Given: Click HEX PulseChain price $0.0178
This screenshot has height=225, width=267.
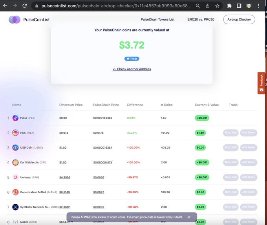Looking at the screenshot, I should (x=98, y=133).
